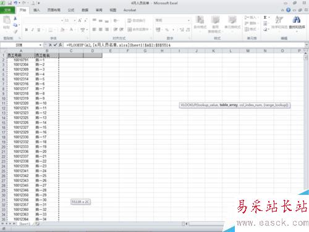Click the cell Borders icon

51,30
